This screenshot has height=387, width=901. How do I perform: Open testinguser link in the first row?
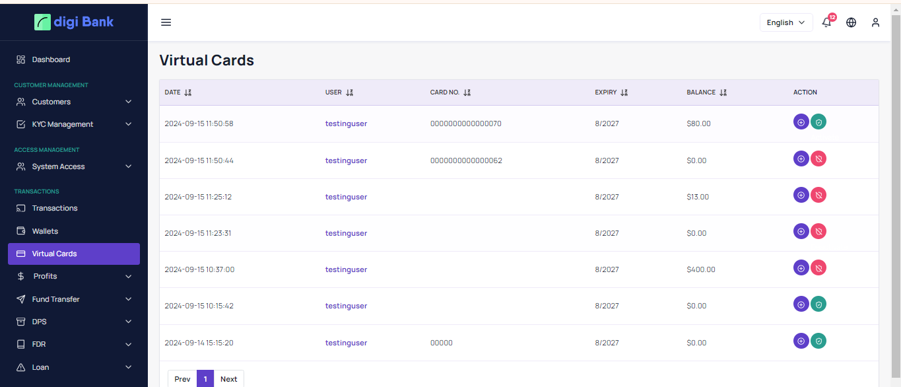pyautogui.click(x=346, y=123)
